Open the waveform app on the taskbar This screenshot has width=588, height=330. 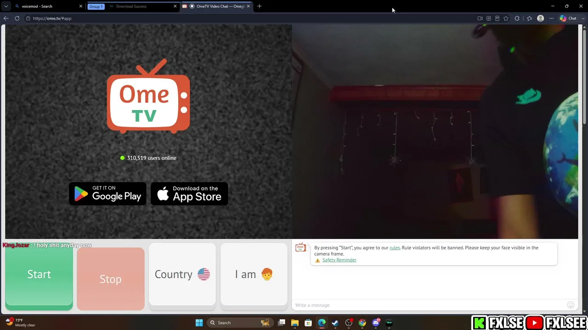(x=389, y=323)
